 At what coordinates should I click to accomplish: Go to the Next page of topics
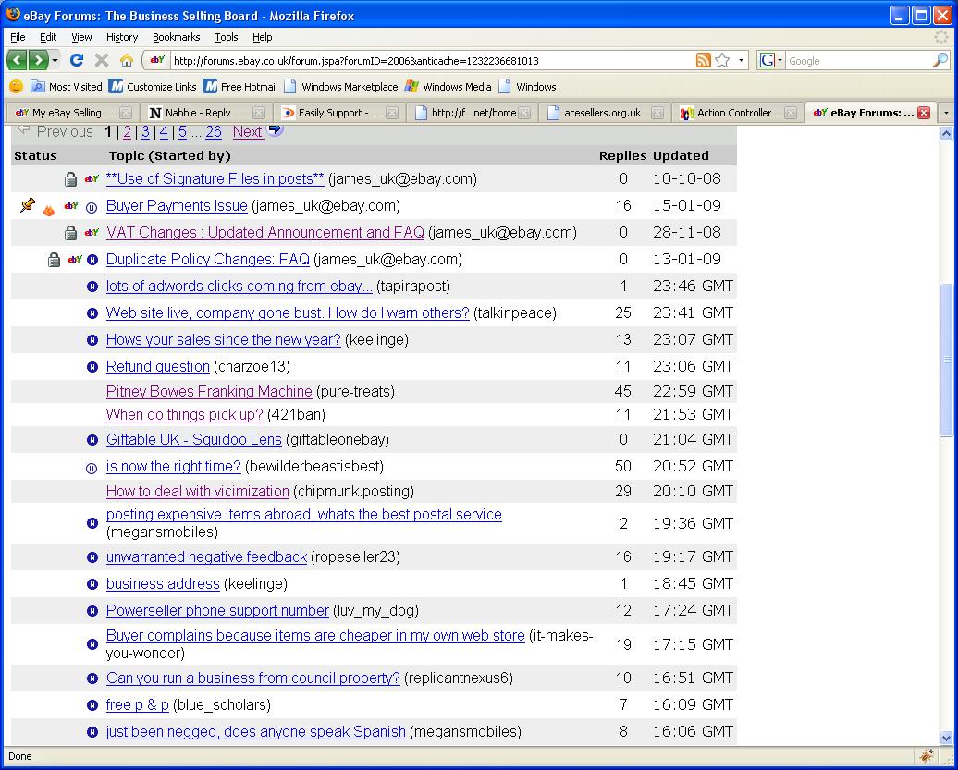pos(247,132)
